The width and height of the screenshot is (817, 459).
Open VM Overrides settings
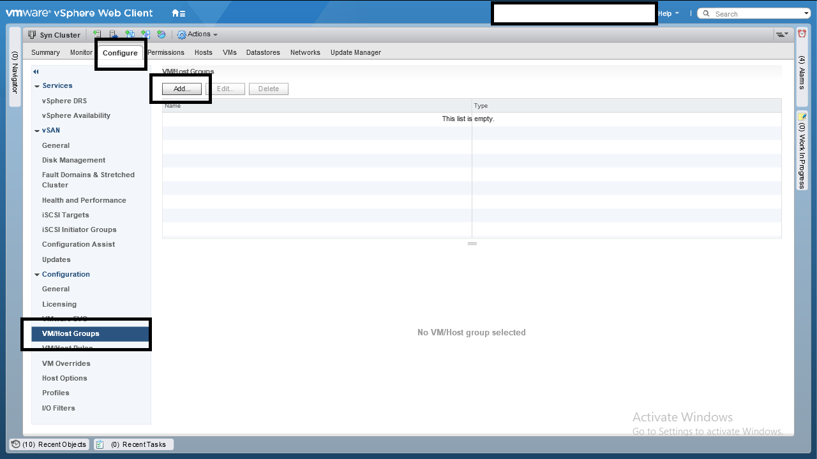pos(66,363)
